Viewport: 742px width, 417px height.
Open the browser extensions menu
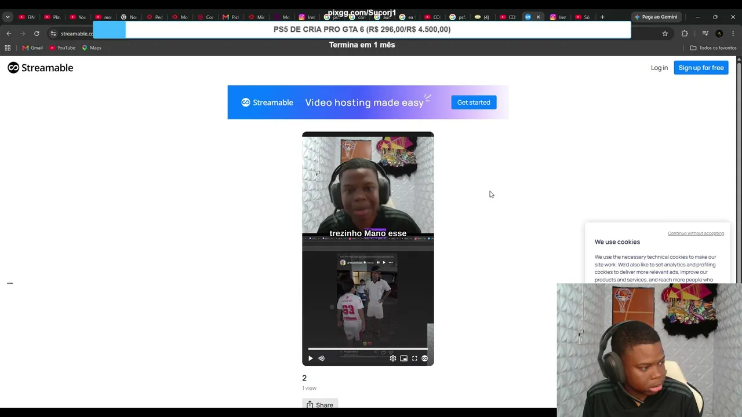[685, 34]
